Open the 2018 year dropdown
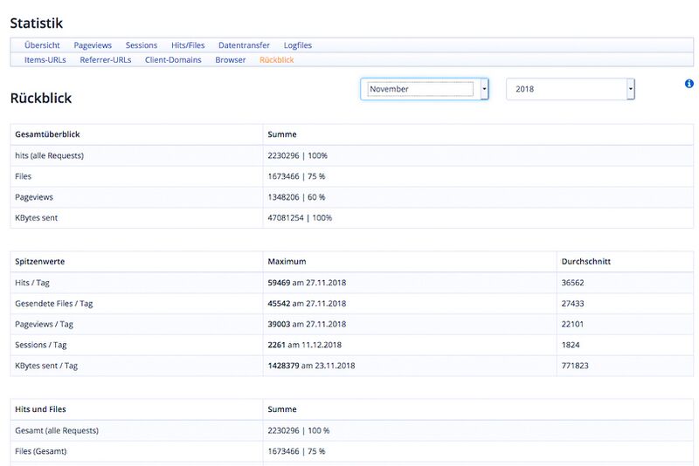The height and width of the screenshot is (466, 699). click(x=571, y=89)
